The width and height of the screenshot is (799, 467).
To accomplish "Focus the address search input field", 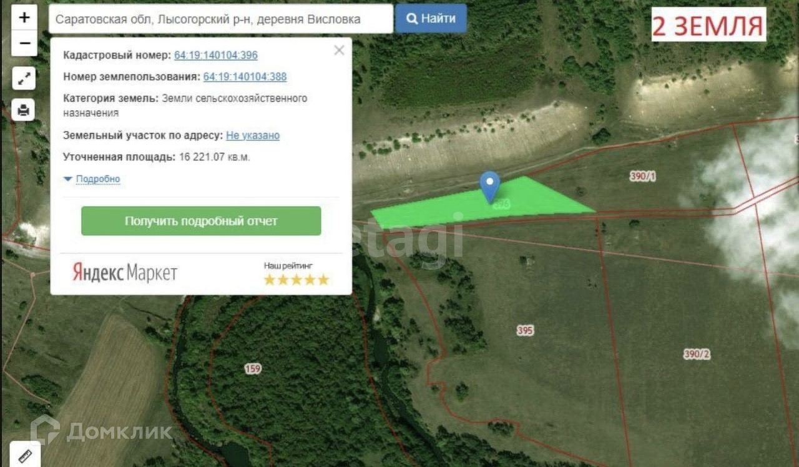I will tap(221, 19).
